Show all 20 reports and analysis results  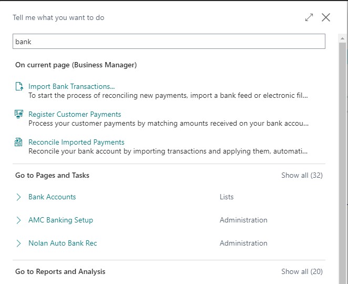click(x=302, y=272)
